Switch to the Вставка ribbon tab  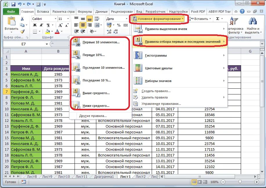tap(43, 12)
